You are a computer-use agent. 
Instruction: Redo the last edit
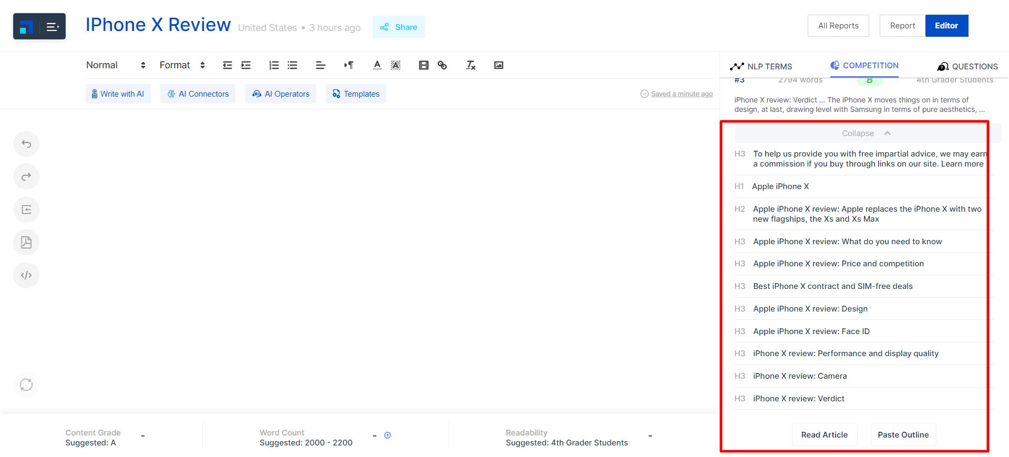click(26, 176)
